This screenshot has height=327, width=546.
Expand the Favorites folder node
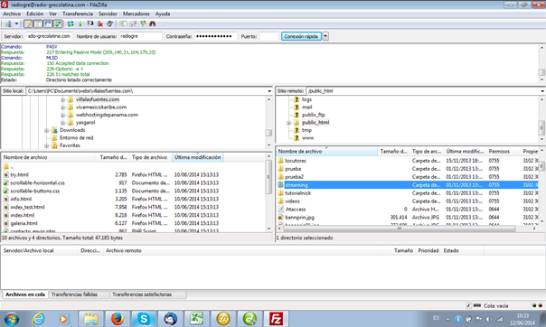click(47, 145)
